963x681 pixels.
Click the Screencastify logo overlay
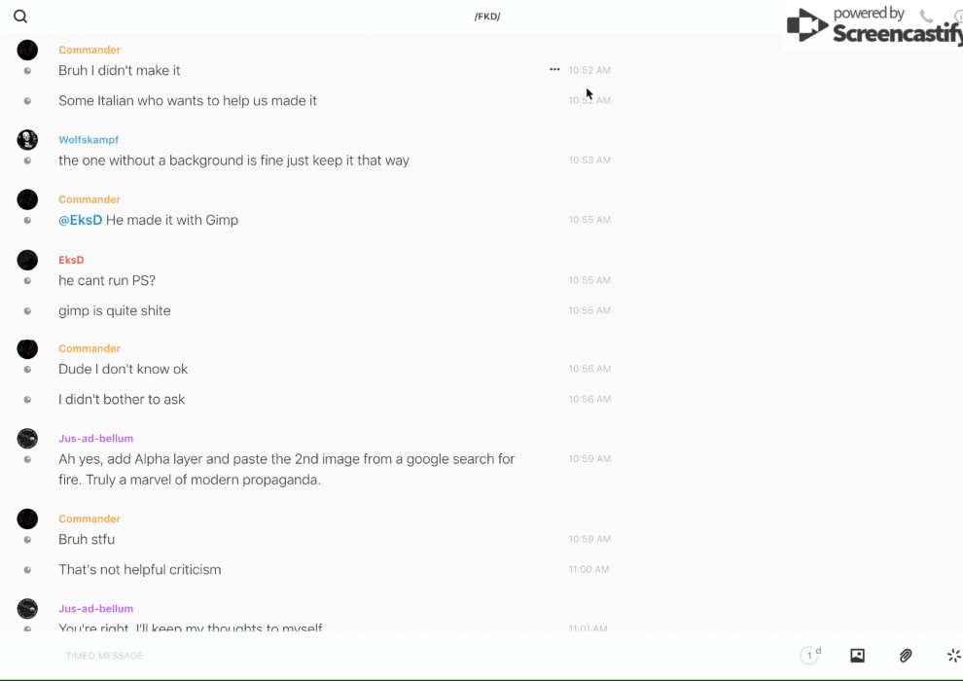click(x=873, y=27)
